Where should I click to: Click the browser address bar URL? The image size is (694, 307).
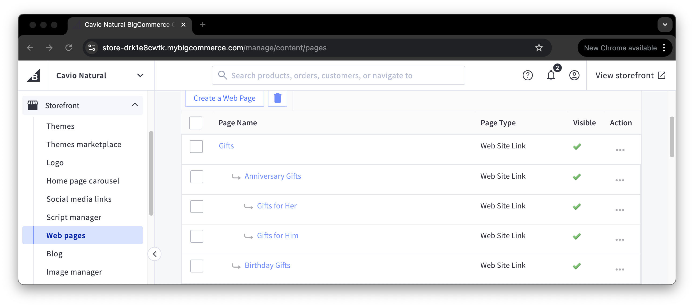pyautogui.click(x=214, y=48)
